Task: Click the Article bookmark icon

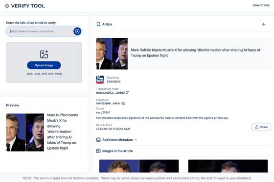Action: pos(98,24)
